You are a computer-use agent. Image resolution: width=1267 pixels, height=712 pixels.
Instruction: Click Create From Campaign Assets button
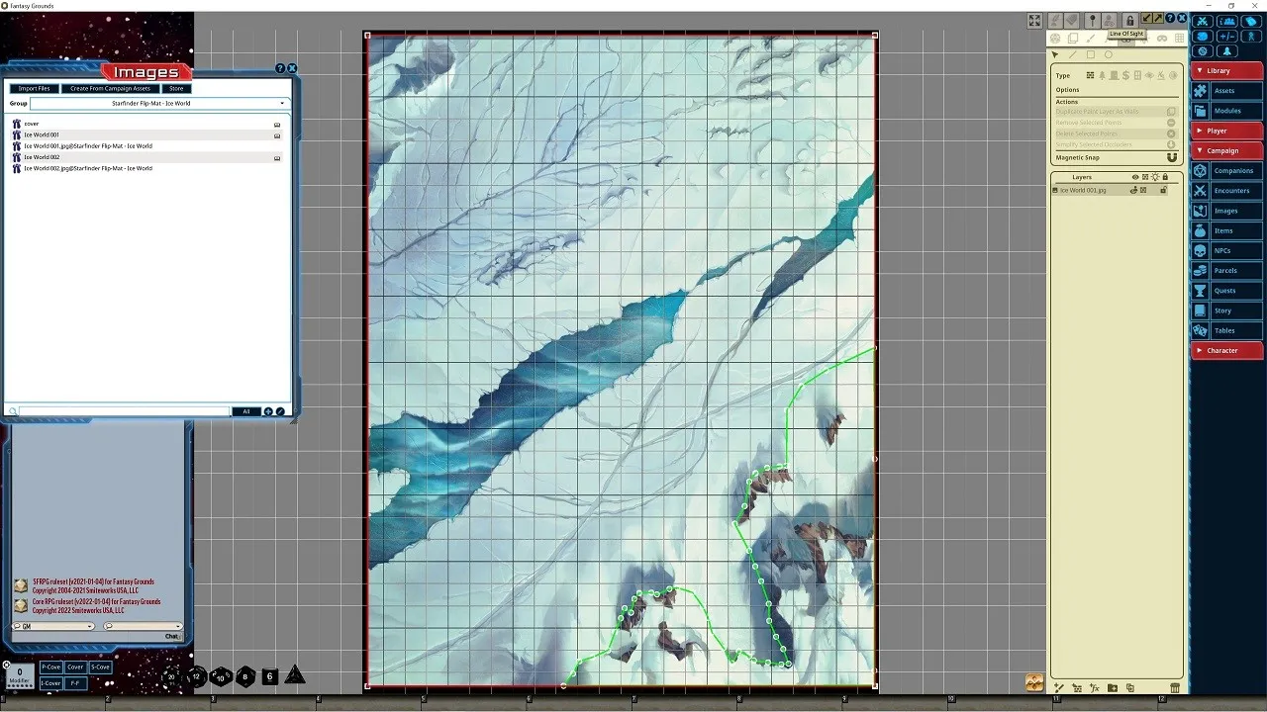click(x=110, y=88)
